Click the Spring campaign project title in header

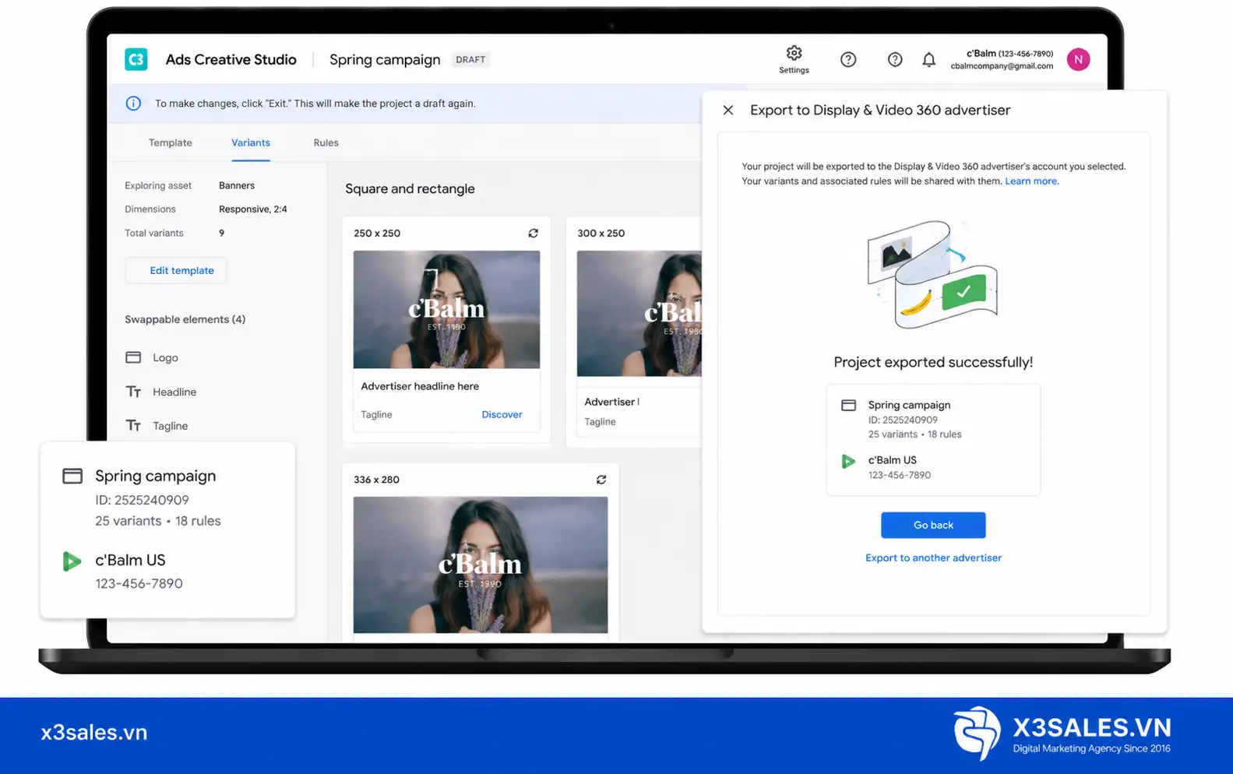tap(385, 59)
